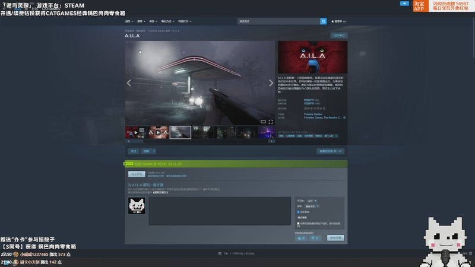Click into the review text area
This screenshot has width=475, height=267.
pyautogui.click(x=220, y=211)
